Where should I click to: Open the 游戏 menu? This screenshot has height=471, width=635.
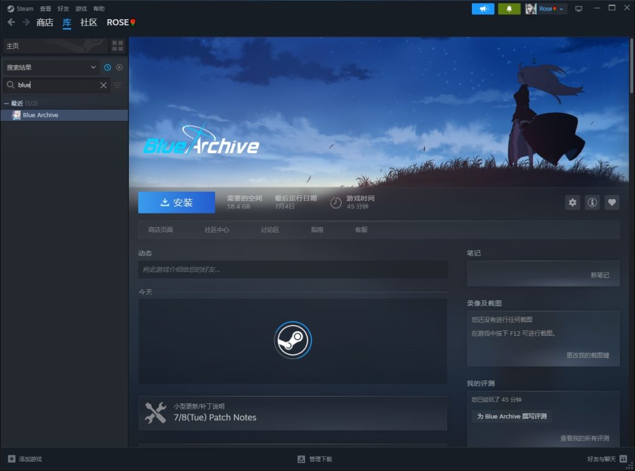coord(81,9)
